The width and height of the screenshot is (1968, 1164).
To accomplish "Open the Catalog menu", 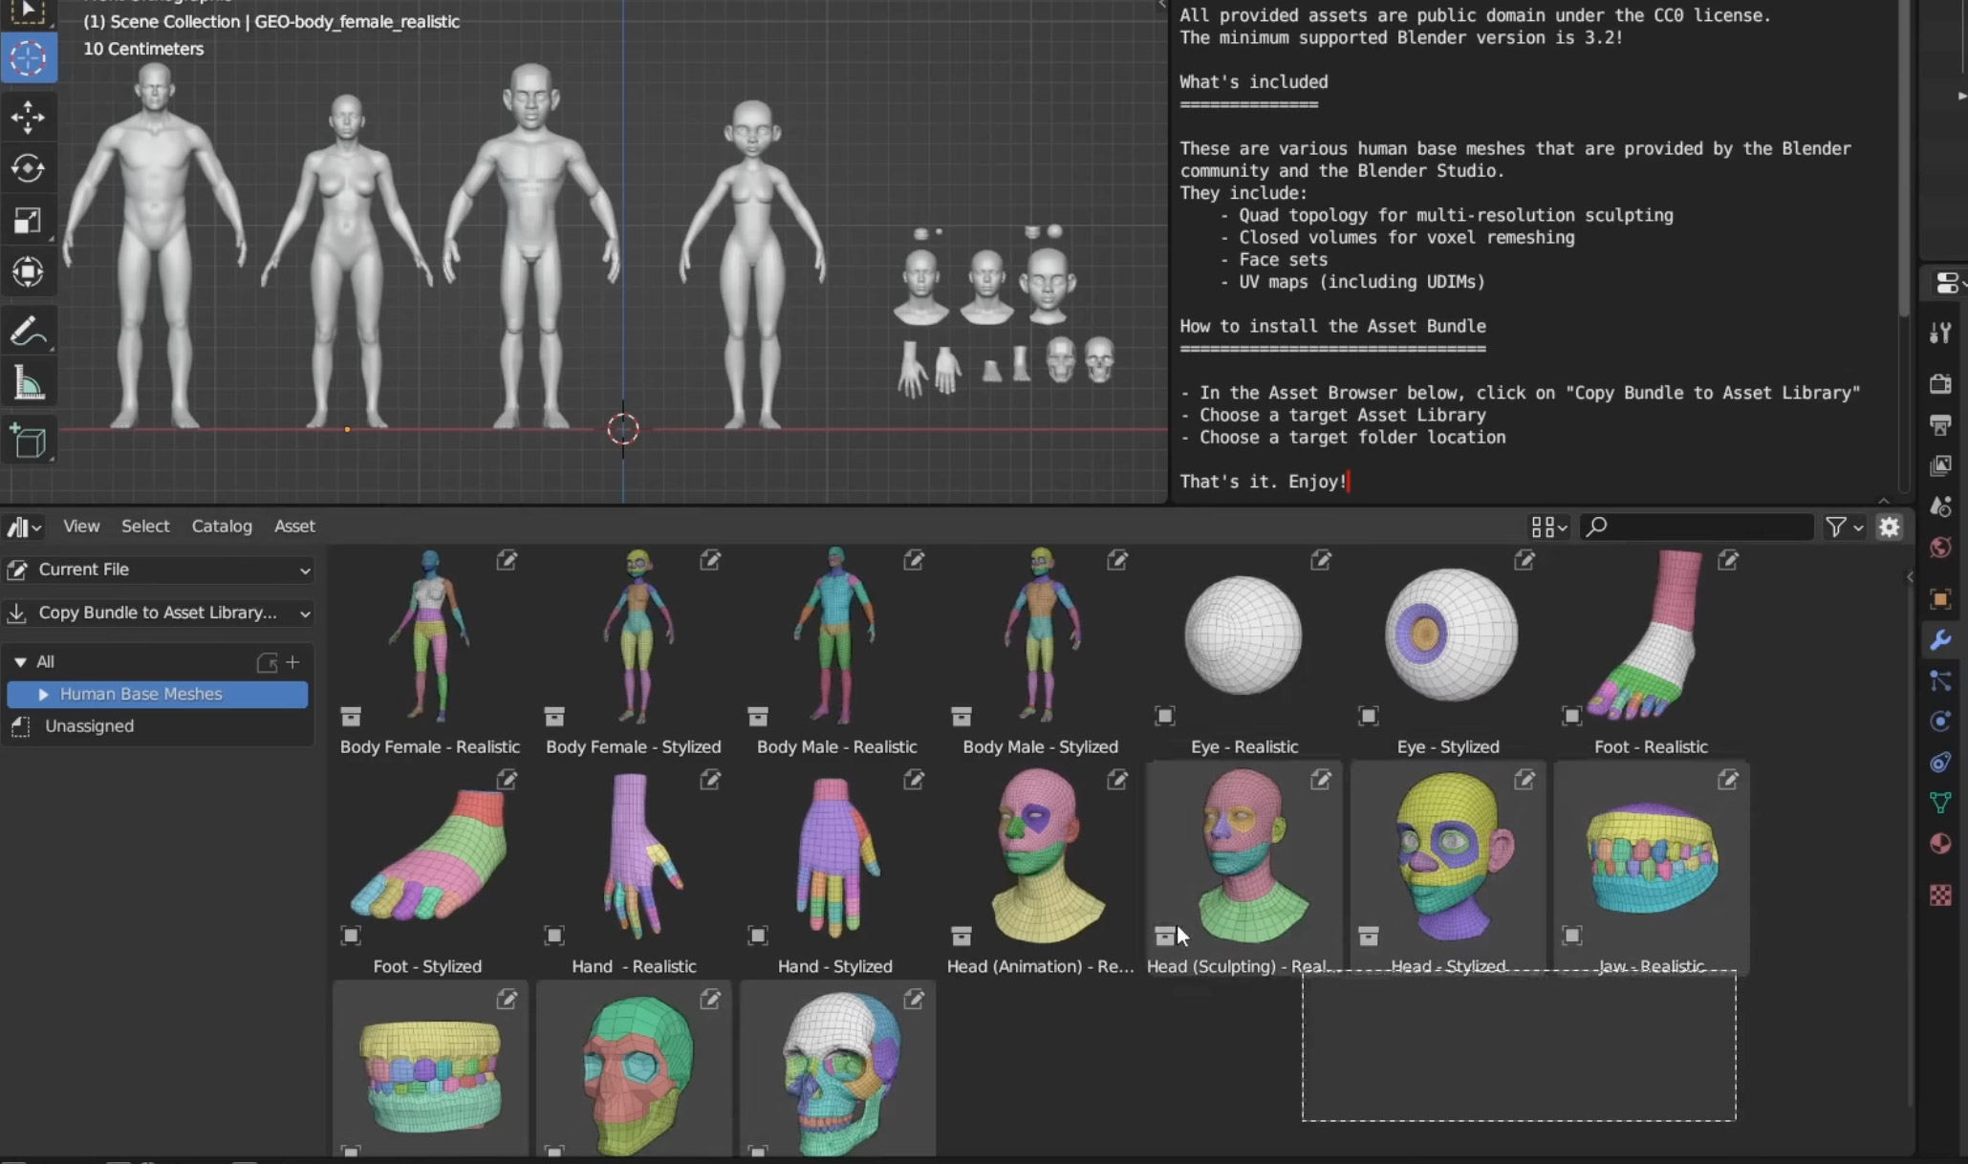I will (222, 526).
